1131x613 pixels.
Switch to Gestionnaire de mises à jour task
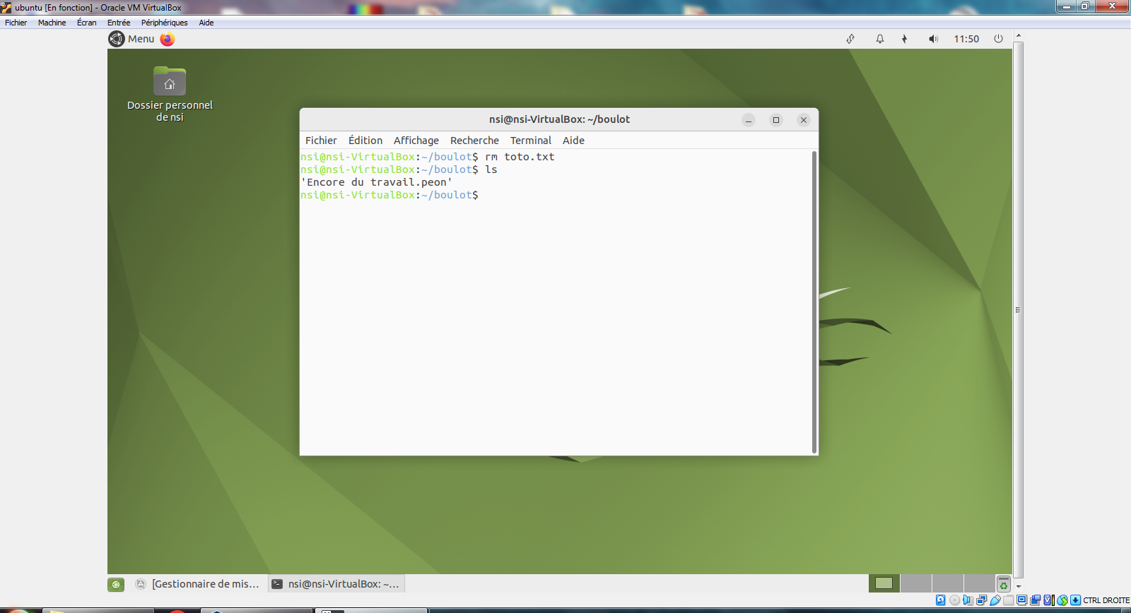(x=198, y=584)
